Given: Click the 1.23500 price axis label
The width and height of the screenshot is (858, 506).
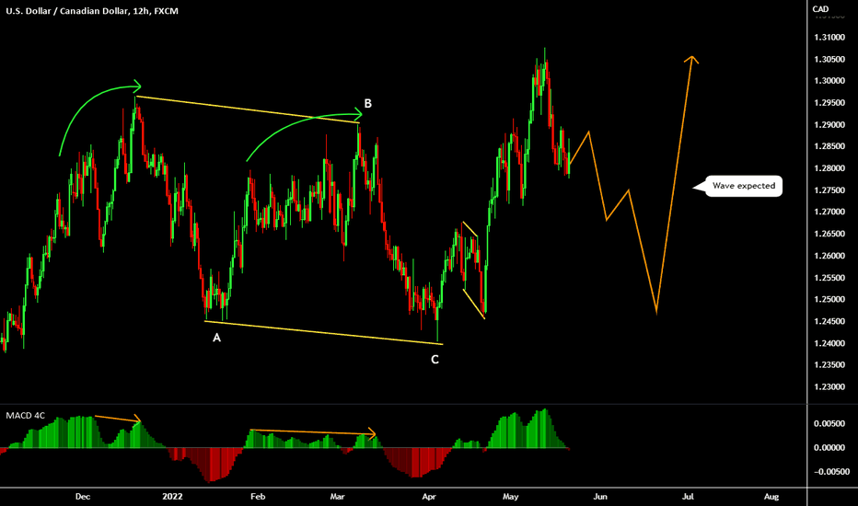Looking at the screenshot, I should 829,365.
